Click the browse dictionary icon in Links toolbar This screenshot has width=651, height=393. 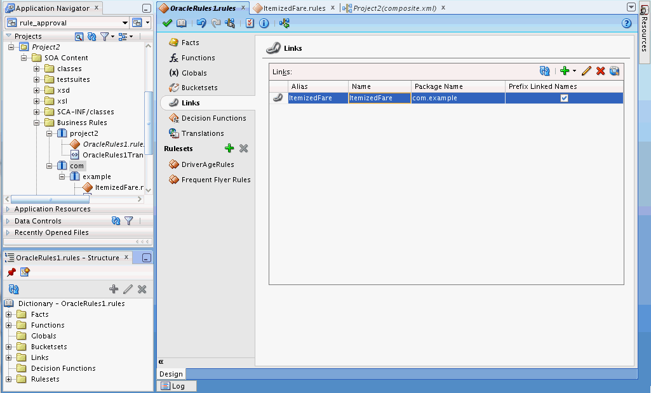coord(614,71)
